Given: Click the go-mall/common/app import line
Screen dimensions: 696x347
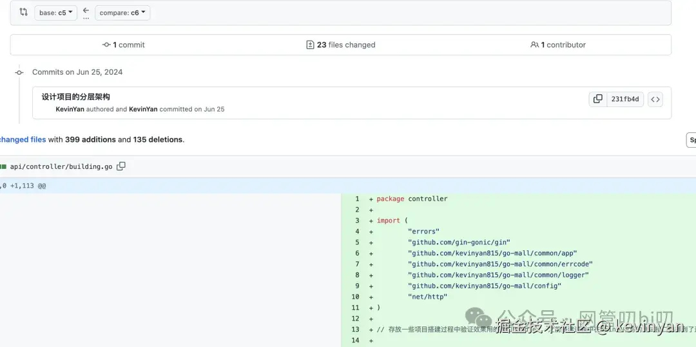Looking at the screenshot, I should (492, 253).
